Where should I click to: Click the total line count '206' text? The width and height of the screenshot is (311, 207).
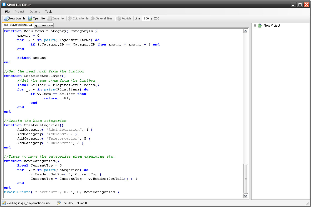click(x=156, y=18)
